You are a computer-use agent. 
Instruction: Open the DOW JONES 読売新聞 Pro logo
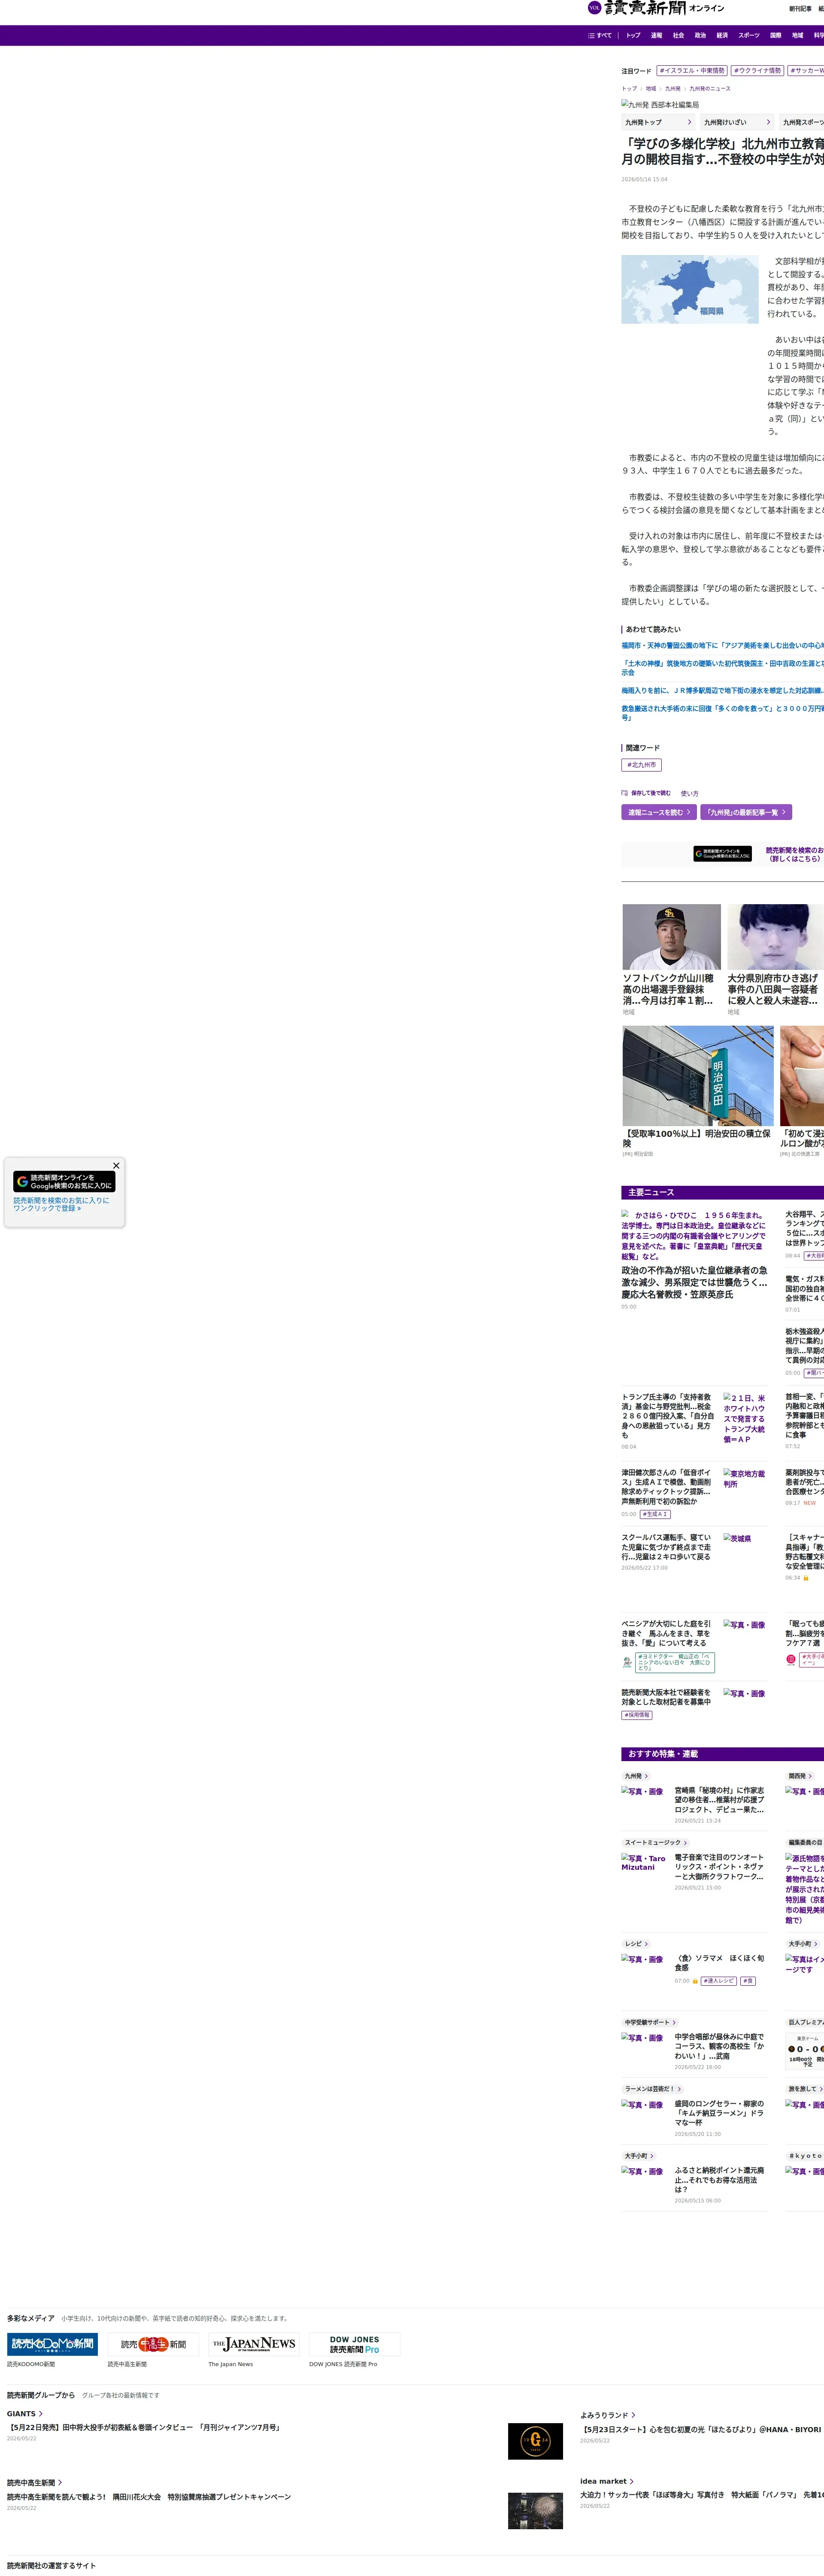click(354, 2344)
